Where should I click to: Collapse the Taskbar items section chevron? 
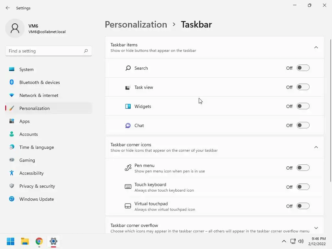(x=316, y=47)
